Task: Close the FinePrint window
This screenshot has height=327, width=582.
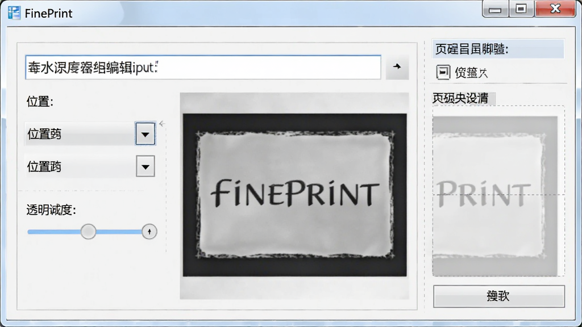Action: pos(555,9)
